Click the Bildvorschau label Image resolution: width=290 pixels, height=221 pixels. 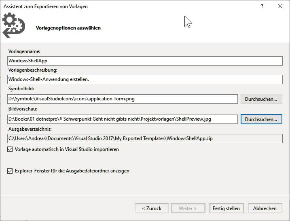coord(23,109)
